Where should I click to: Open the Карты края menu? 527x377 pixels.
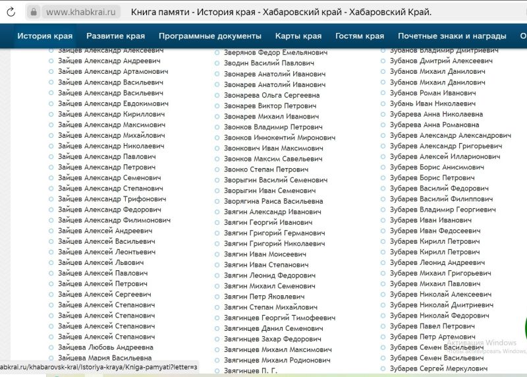tap(298, 36)
